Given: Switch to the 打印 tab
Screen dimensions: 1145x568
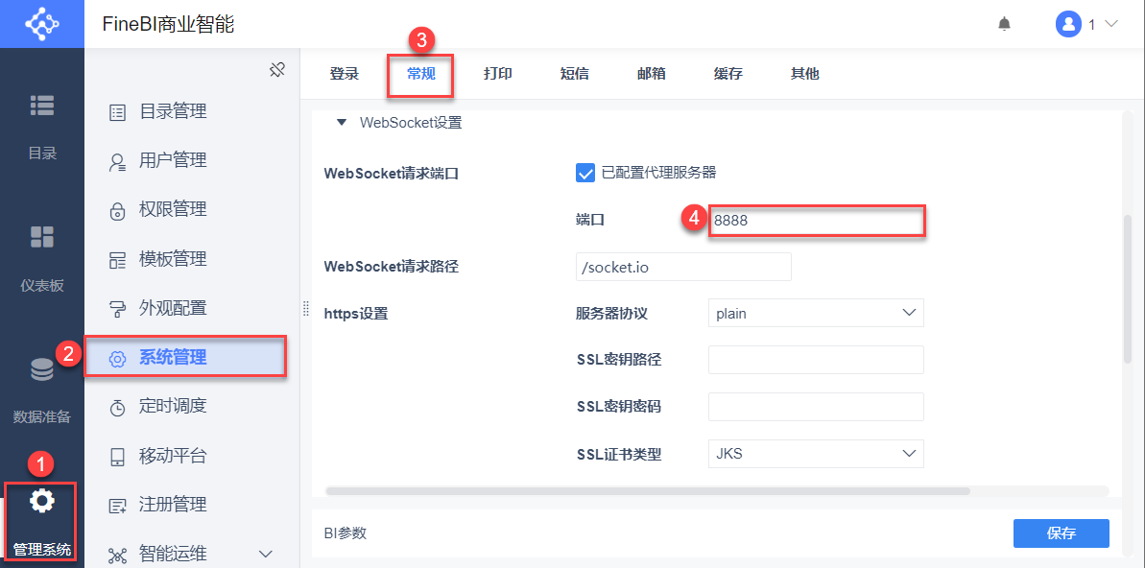Looking at the screenshot, I should coord(497,74).
